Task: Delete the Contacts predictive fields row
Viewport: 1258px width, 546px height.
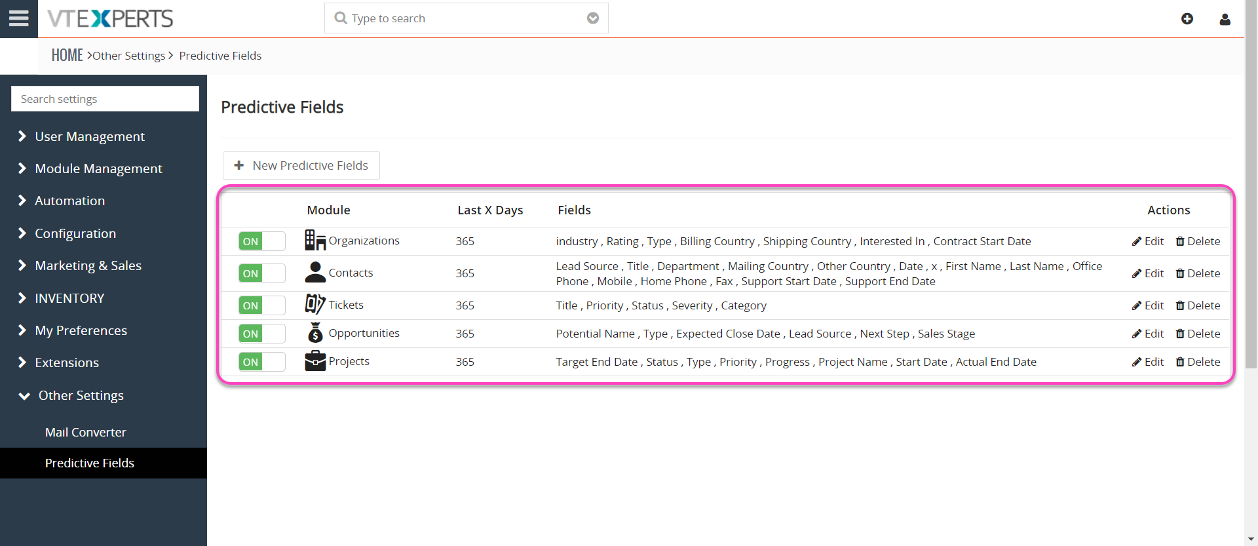Action: click(x=1198, y=273)
